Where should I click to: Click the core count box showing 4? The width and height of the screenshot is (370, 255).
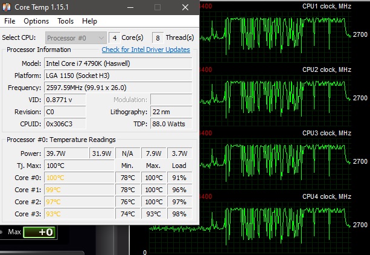point(115,38)
